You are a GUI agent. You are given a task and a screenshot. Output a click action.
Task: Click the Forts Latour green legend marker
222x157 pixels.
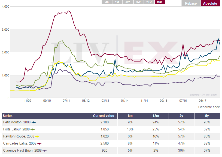(x=33, y=129)
